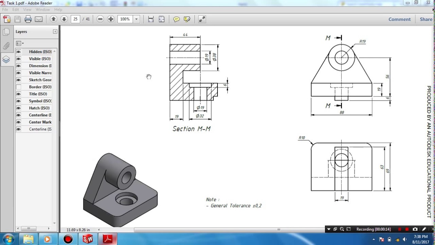Viewport: 435px width, 245px height.
Task: Switch to read mode with the expand arrows icon
Action: click(202, 19)
